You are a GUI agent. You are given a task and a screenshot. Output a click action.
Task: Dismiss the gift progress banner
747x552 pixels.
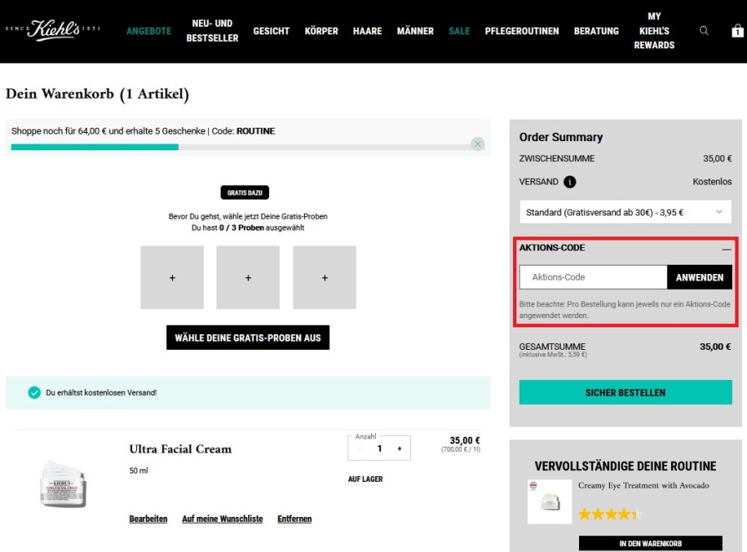(478, 144)
